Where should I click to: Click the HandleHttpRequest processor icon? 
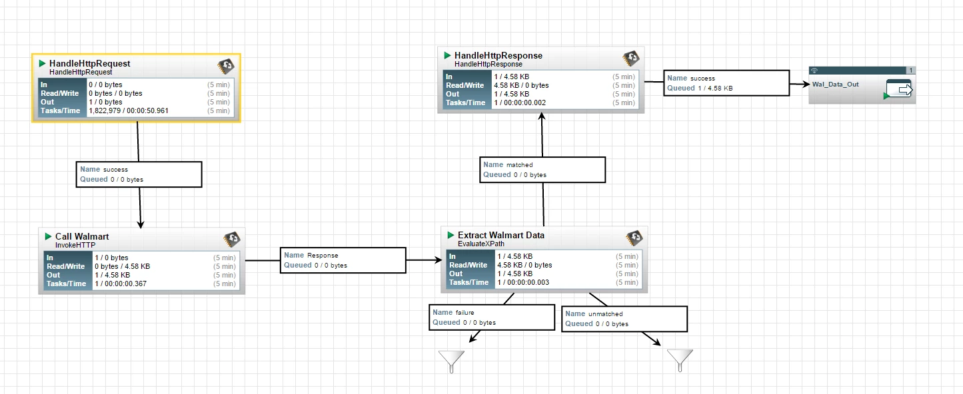coord(226,67)
